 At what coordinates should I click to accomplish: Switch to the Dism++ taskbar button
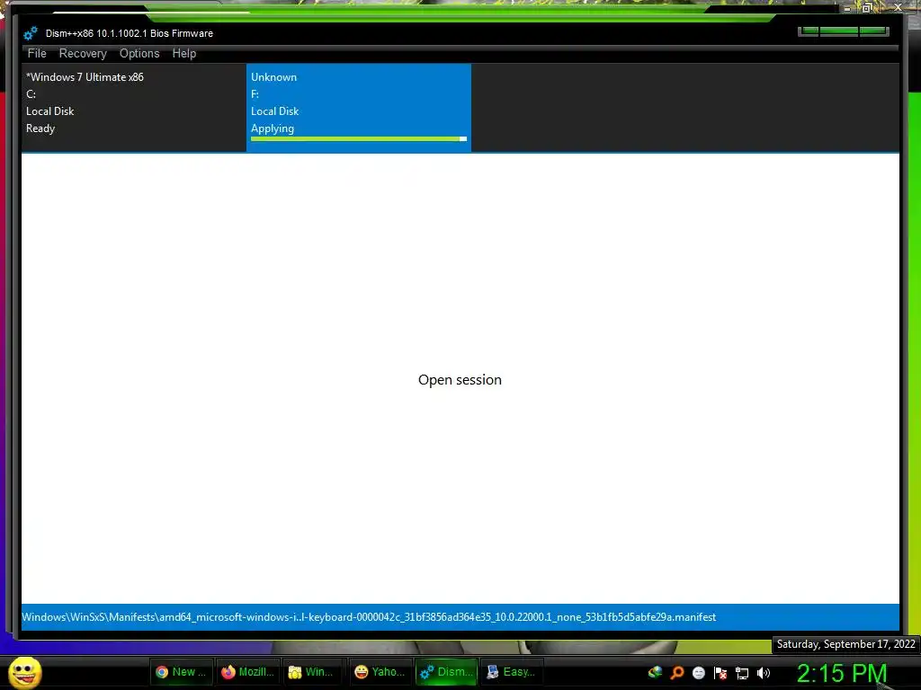click(446, 672)
